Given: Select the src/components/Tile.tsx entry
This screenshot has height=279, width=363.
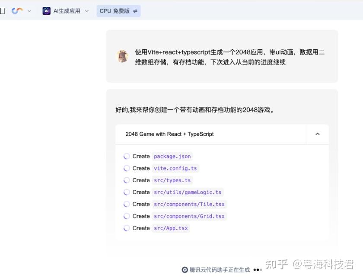Looking at the screenshot, I should click(x=190, y=204).
